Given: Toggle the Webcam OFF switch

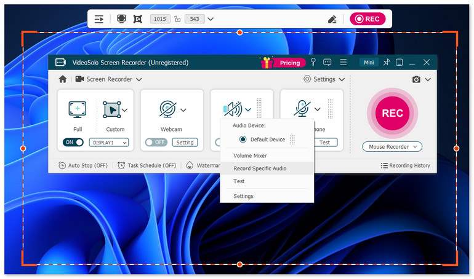Looking at the screenshot, I should (x=156, y=142).
